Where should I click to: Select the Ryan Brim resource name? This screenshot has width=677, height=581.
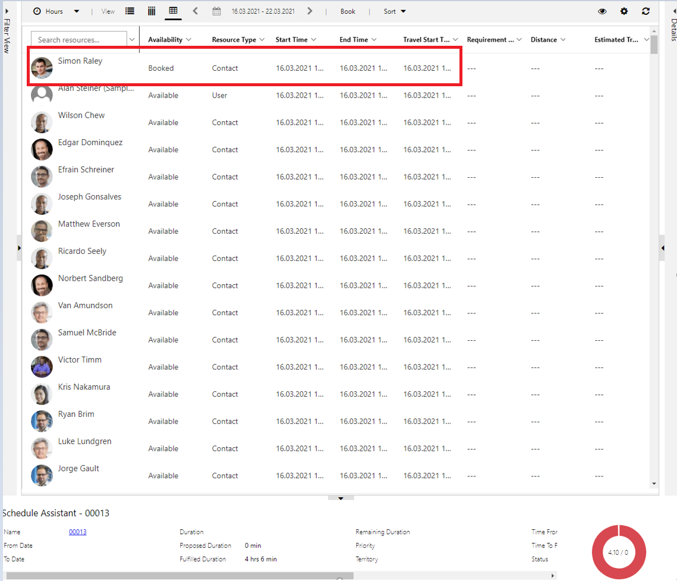tap(76, 414)
